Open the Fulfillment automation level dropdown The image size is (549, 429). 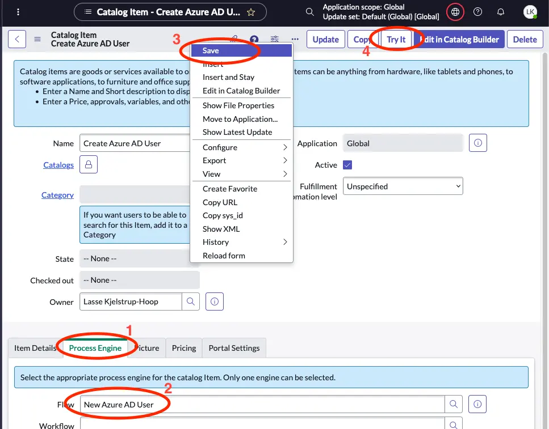403,185
